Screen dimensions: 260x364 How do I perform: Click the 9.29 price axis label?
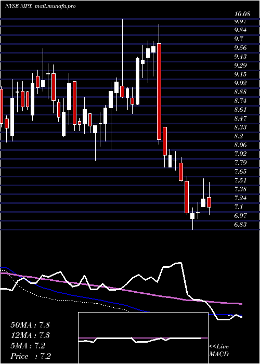point(240,66)
